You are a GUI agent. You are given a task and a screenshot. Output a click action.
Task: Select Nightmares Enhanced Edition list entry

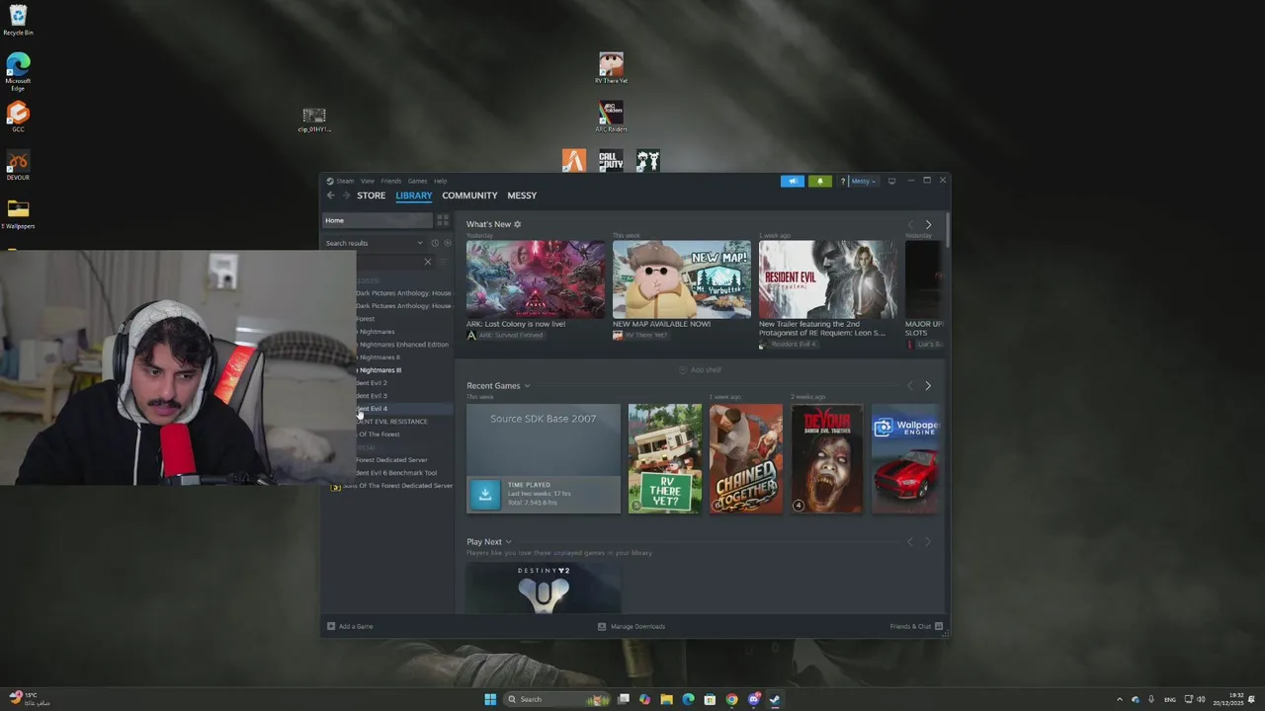click(402, 345)
